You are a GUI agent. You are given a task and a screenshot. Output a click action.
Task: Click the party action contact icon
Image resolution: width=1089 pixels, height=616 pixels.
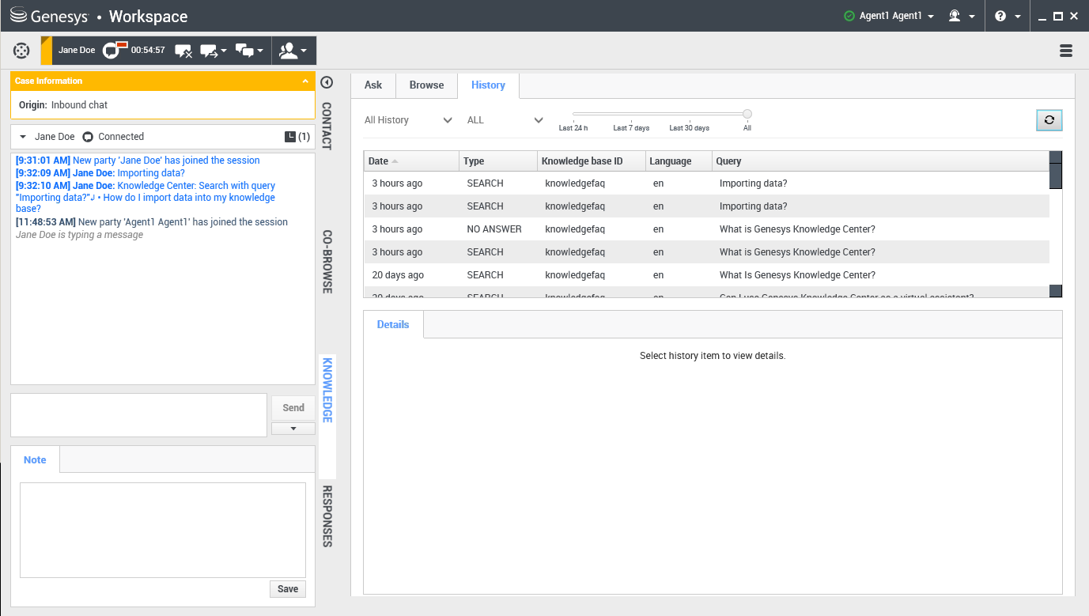coord(289,51)
